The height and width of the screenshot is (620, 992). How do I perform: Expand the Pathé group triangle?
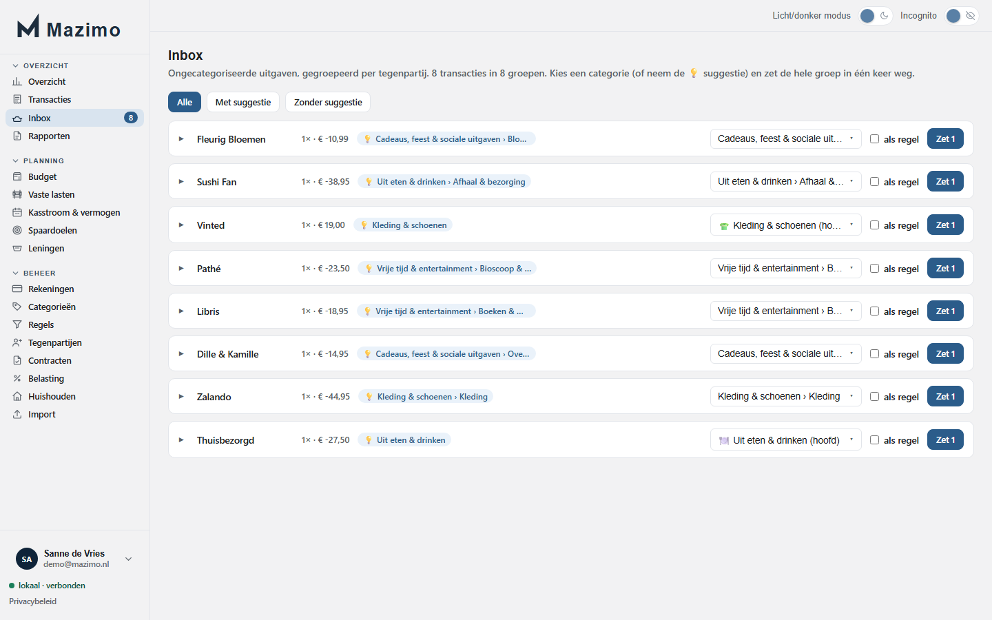coord(181,268)
